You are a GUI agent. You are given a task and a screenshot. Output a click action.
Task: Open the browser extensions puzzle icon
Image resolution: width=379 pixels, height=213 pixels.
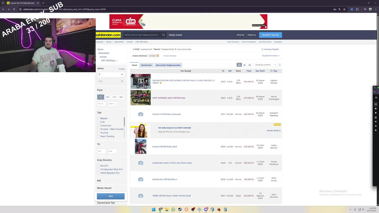(357, 9)
